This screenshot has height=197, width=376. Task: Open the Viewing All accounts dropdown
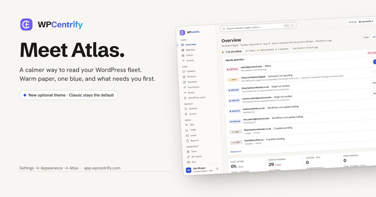point(361,22)
